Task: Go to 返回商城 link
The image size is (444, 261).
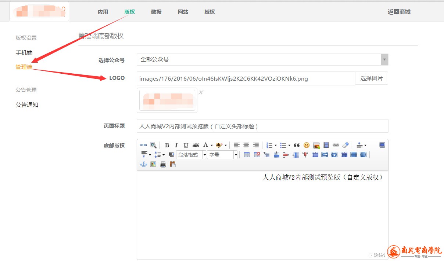Action: pos(399,12)
